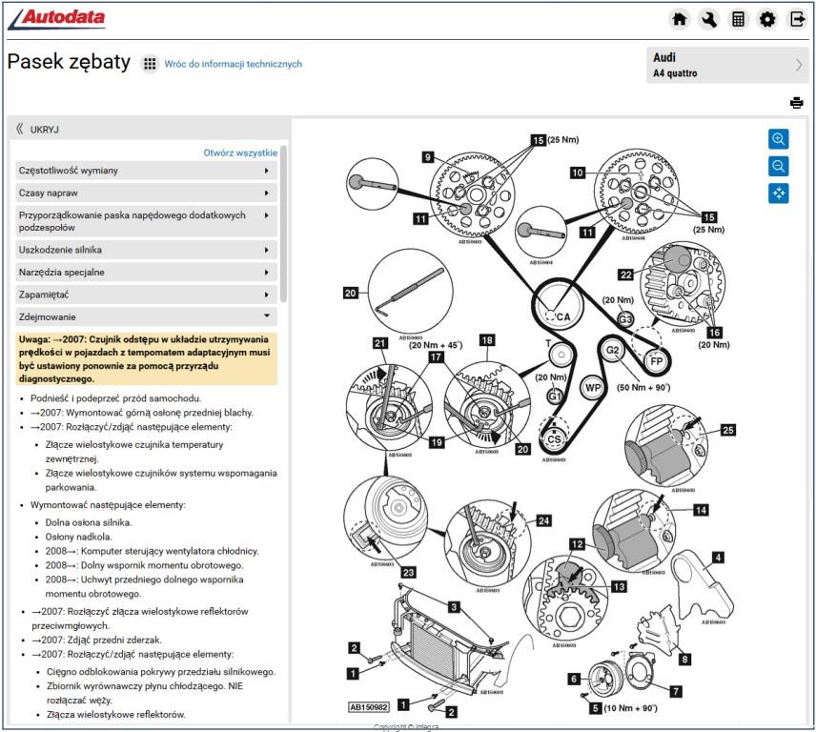Collapse the Zdejmowanie section

click(x=146, y=316)
